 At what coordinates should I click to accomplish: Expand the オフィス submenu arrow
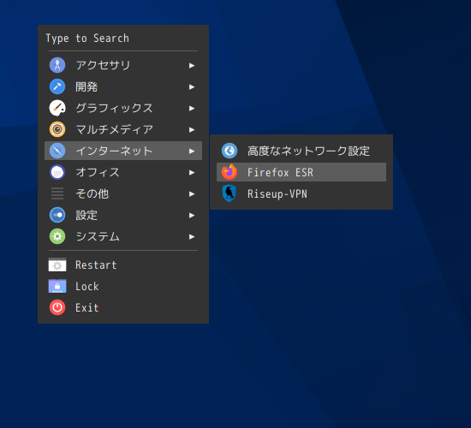point(192,173)
